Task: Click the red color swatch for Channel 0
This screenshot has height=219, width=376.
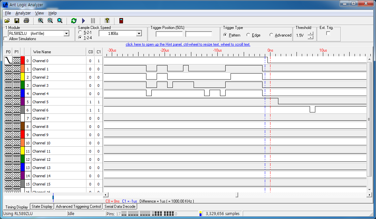Action: pyautogui.click(x=22, y=61)
